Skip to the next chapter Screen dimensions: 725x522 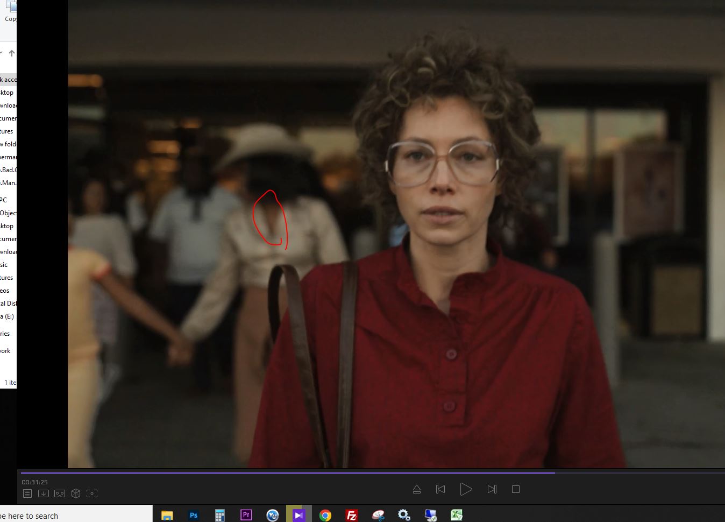click(492, 489)
